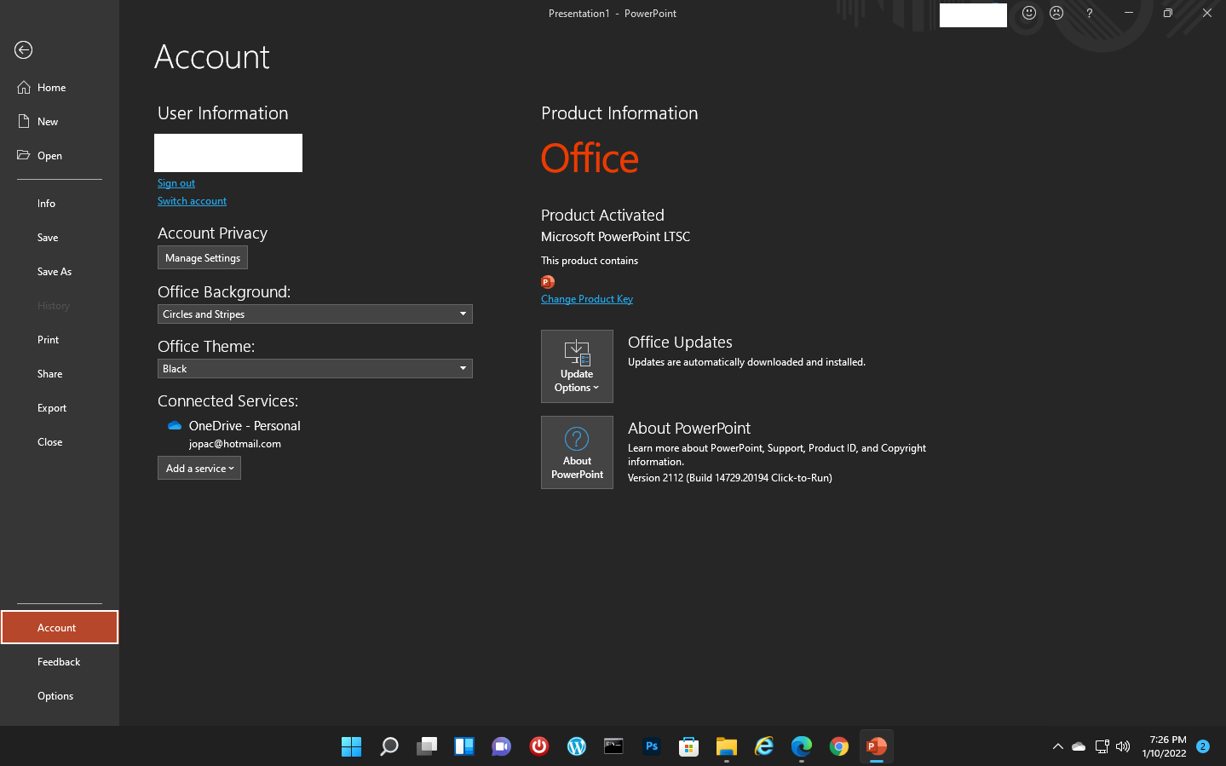Open Internet Explorer from the taskbar

763,746
